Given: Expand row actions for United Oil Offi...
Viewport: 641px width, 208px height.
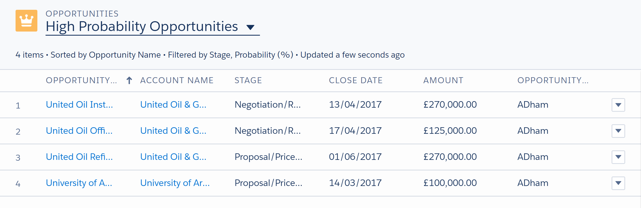Looking at the screenshot, I should pos(618,131).
